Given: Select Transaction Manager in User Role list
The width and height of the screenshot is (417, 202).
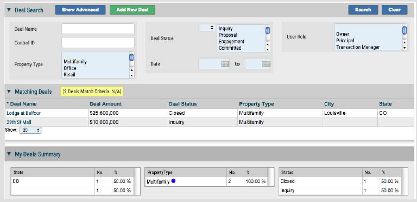Looking at the screenshot, I should pyautogui.click(x=358, y=47).
